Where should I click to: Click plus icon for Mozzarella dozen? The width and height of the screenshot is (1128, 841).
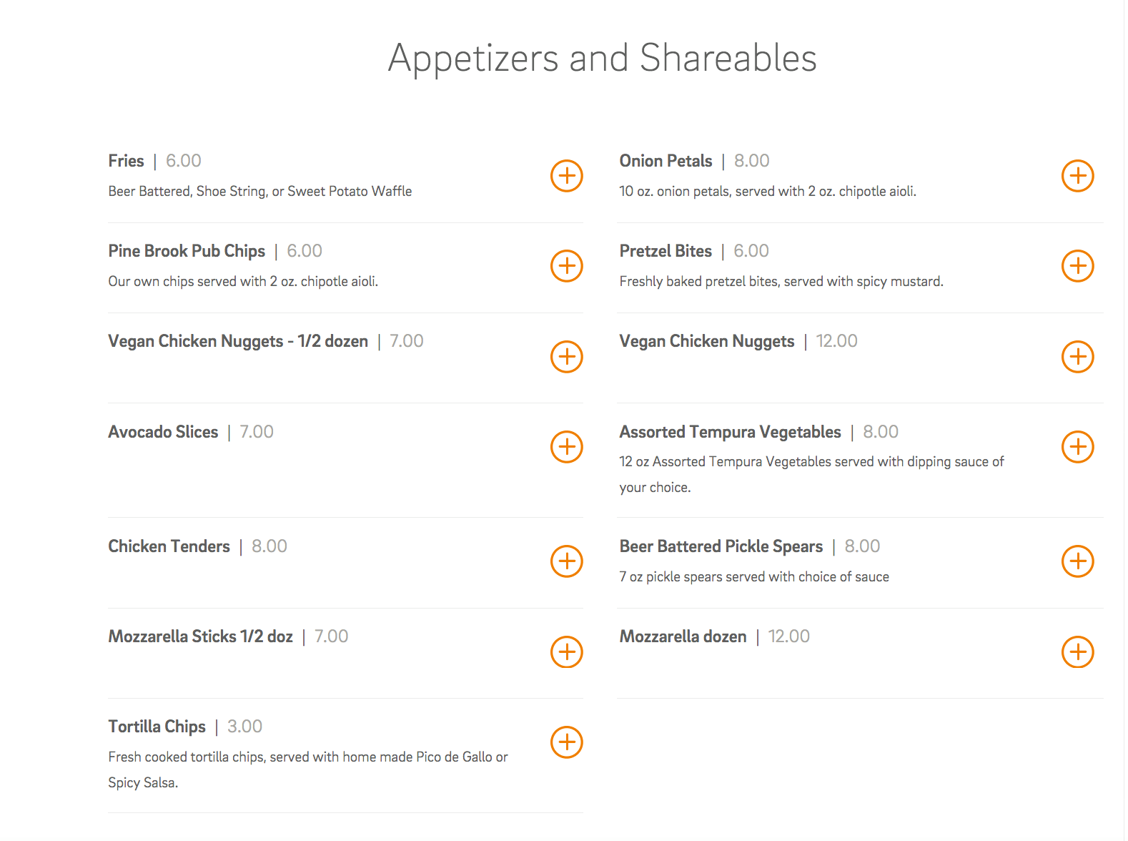(x=1077, y=651)
